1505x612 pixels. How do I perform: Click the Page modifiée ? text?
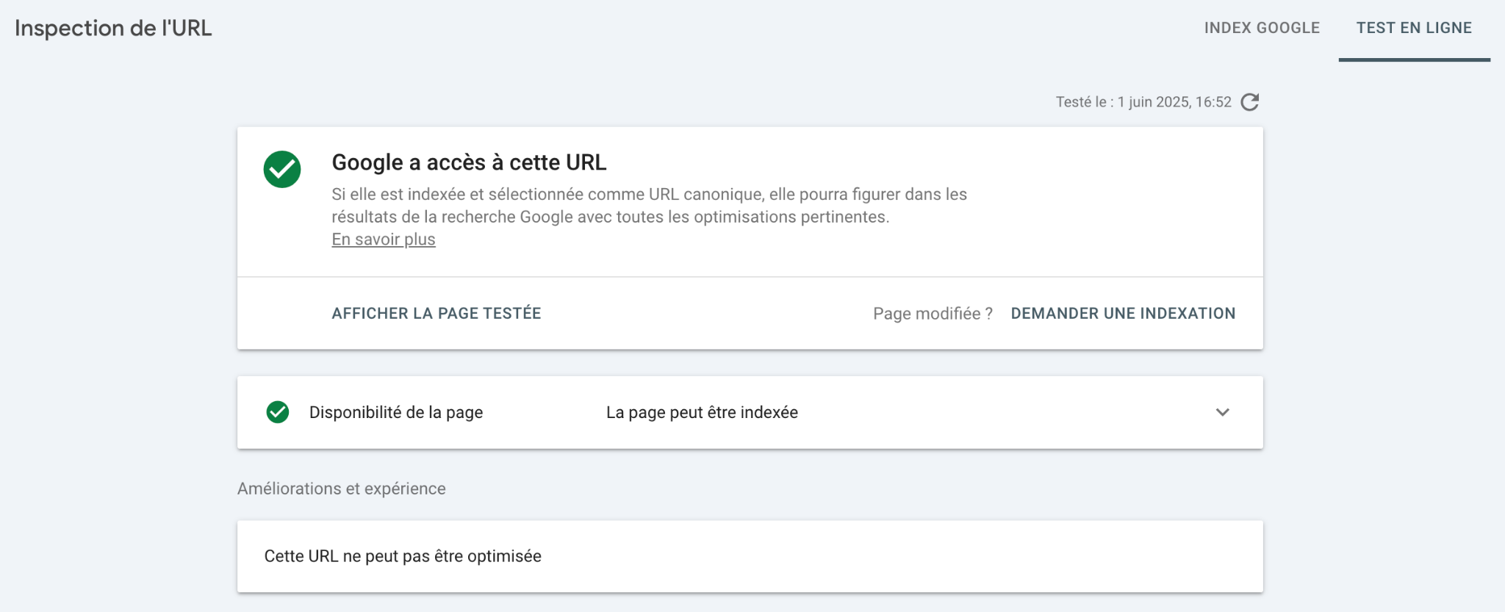(933, 314)
